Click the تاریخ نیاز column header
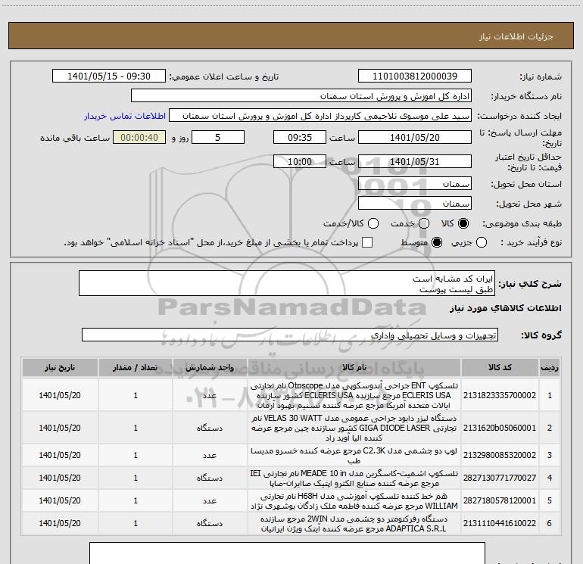583x564 pixels. 60,367
